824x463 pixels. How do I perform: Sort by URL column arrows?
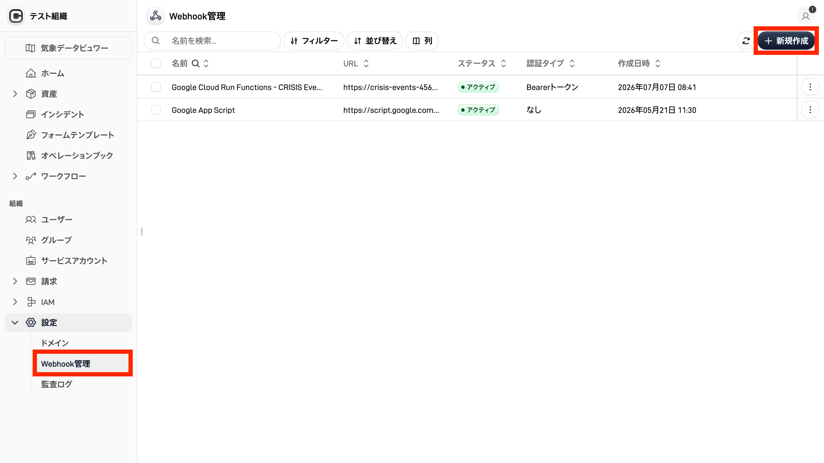(x=366, y=63)
